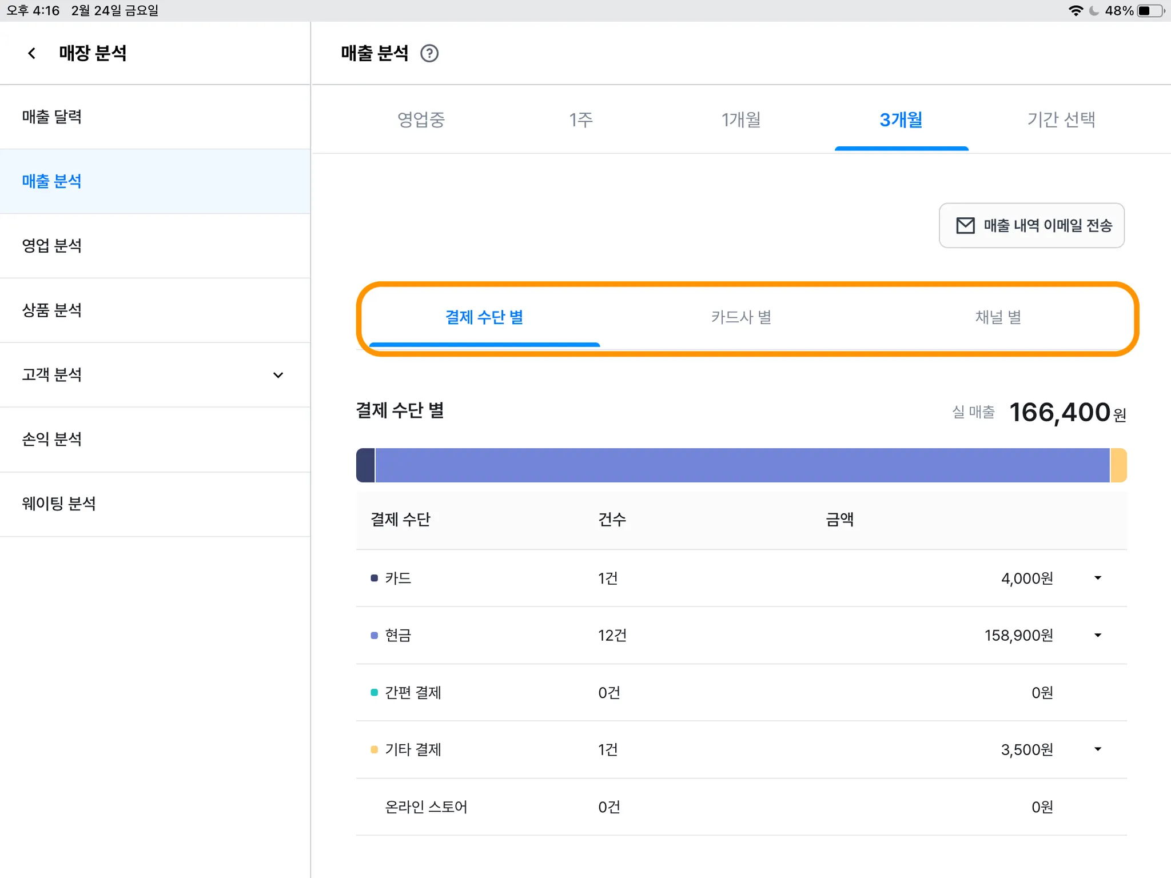Expand the 현금 row details arrow
This screenshot has height=878, width=1171.
1097,635
